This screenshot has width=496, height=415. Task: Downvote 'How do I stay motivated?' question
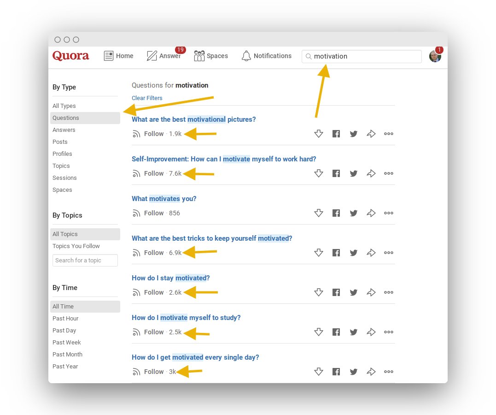coord(319,292)
